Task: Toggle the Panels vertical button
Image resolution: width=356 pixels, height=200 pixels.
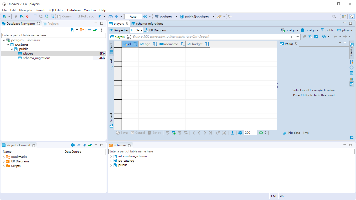Action: (x=352, y=50)
